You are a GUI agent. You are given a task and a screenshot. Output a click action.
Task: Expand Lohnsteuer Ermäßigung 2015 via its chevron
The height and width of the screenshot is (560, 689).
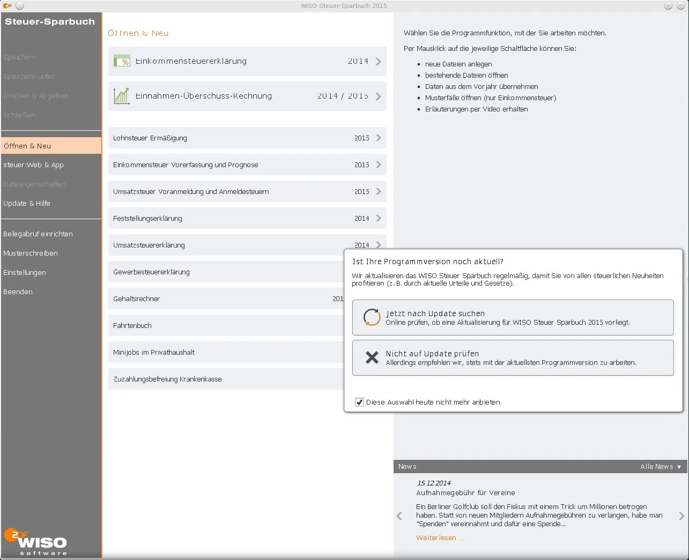(x=379, y=138)
